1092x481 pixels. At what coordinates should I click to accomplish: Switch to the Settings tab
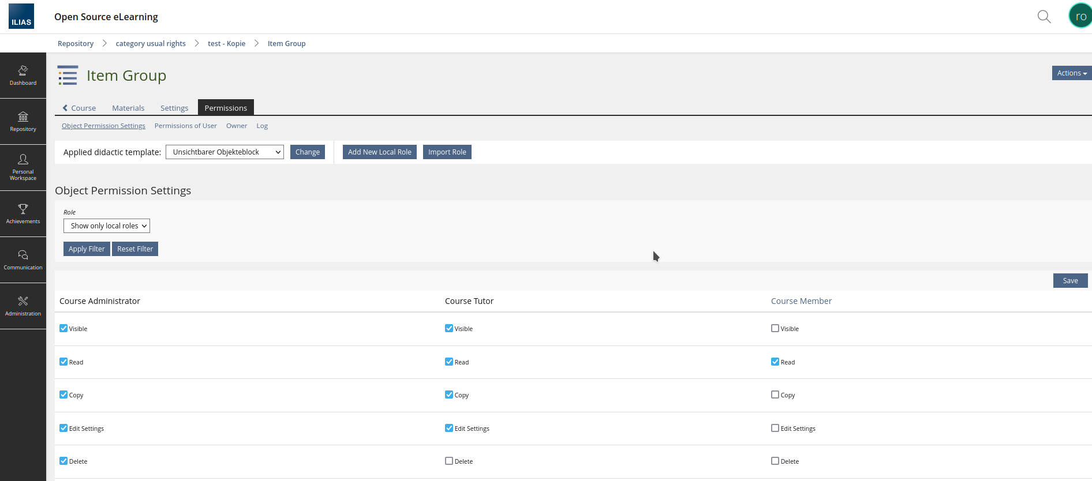[174, 108]
